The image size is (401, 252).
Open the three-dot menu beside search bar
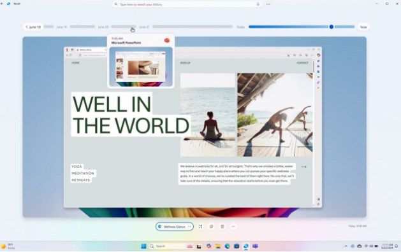[268, 4]
